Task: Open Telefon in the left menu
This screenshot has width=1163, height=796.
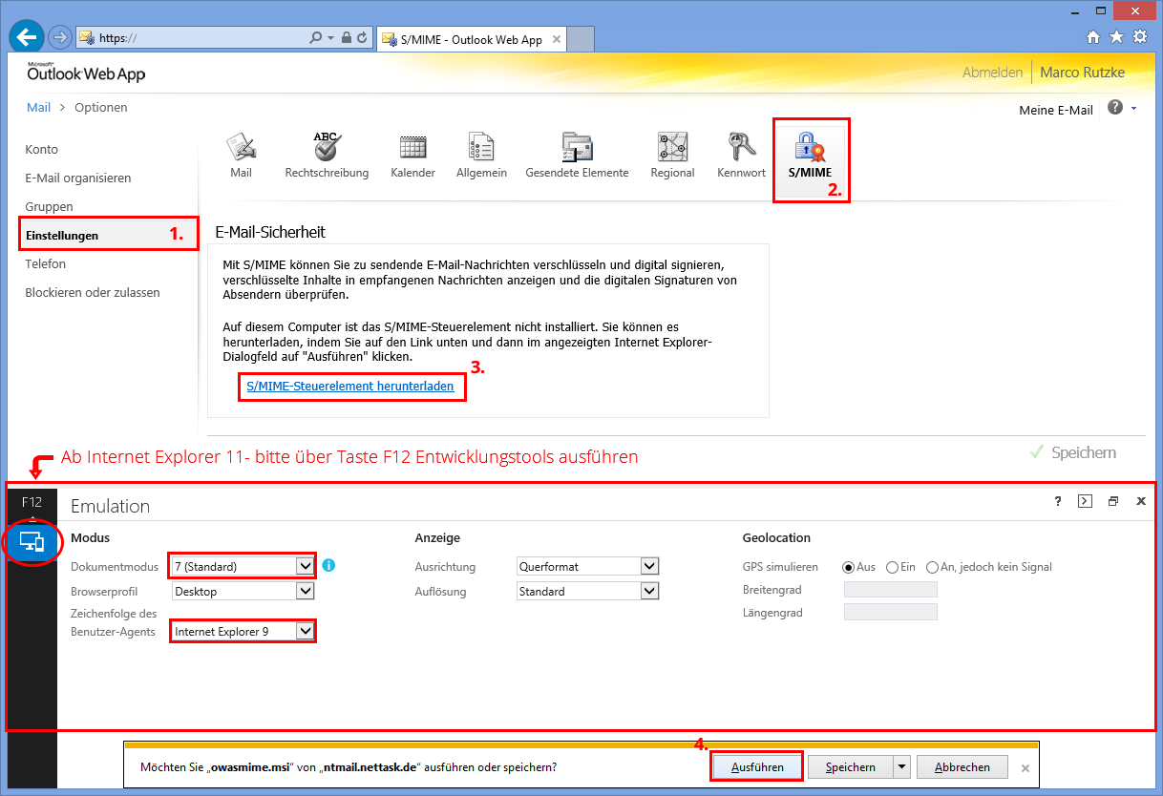Action: 45,263
